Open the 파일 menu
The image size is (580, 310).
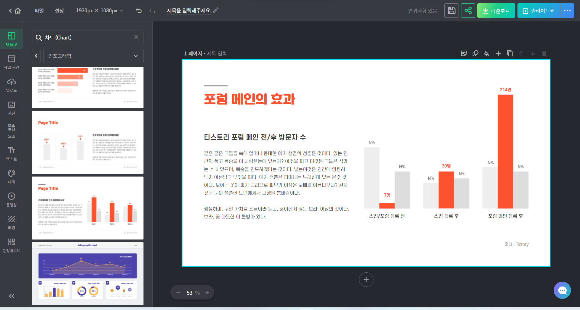[x=39, y=11]
